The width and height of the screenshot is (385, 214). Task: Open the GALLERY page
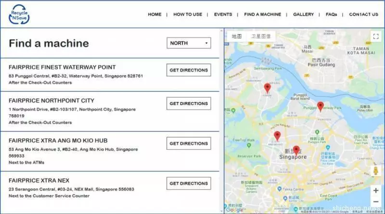click(x=304, y=14)
